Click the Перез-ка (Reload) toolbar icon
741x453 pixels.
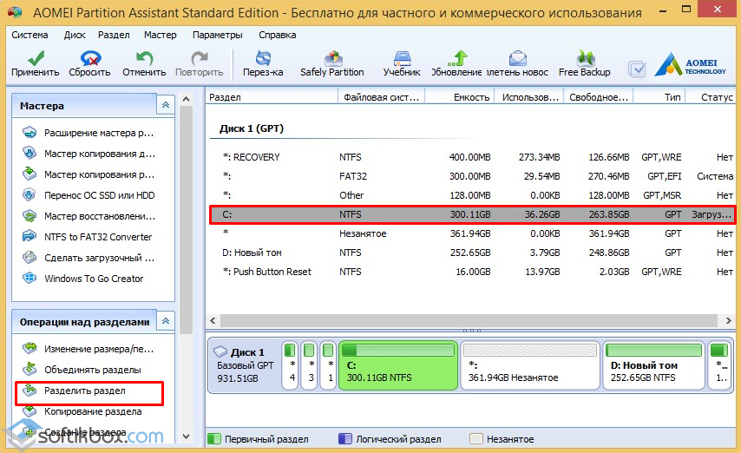pyautogui.click(x=263, y=62)
